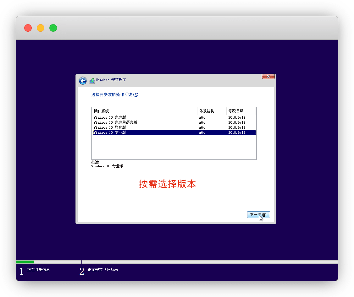Image resolution: width=354 pixels, height=297 pixels.
Task: Click step 2 正在安装 Windows label
Action: pos(102,270)
